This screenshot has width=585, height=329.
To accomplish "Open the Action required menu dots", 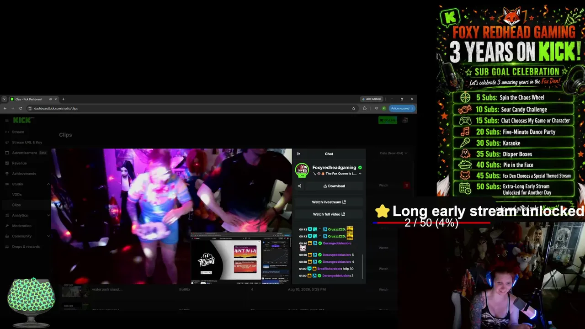I will pyautogui.click(x=412, y=108).
